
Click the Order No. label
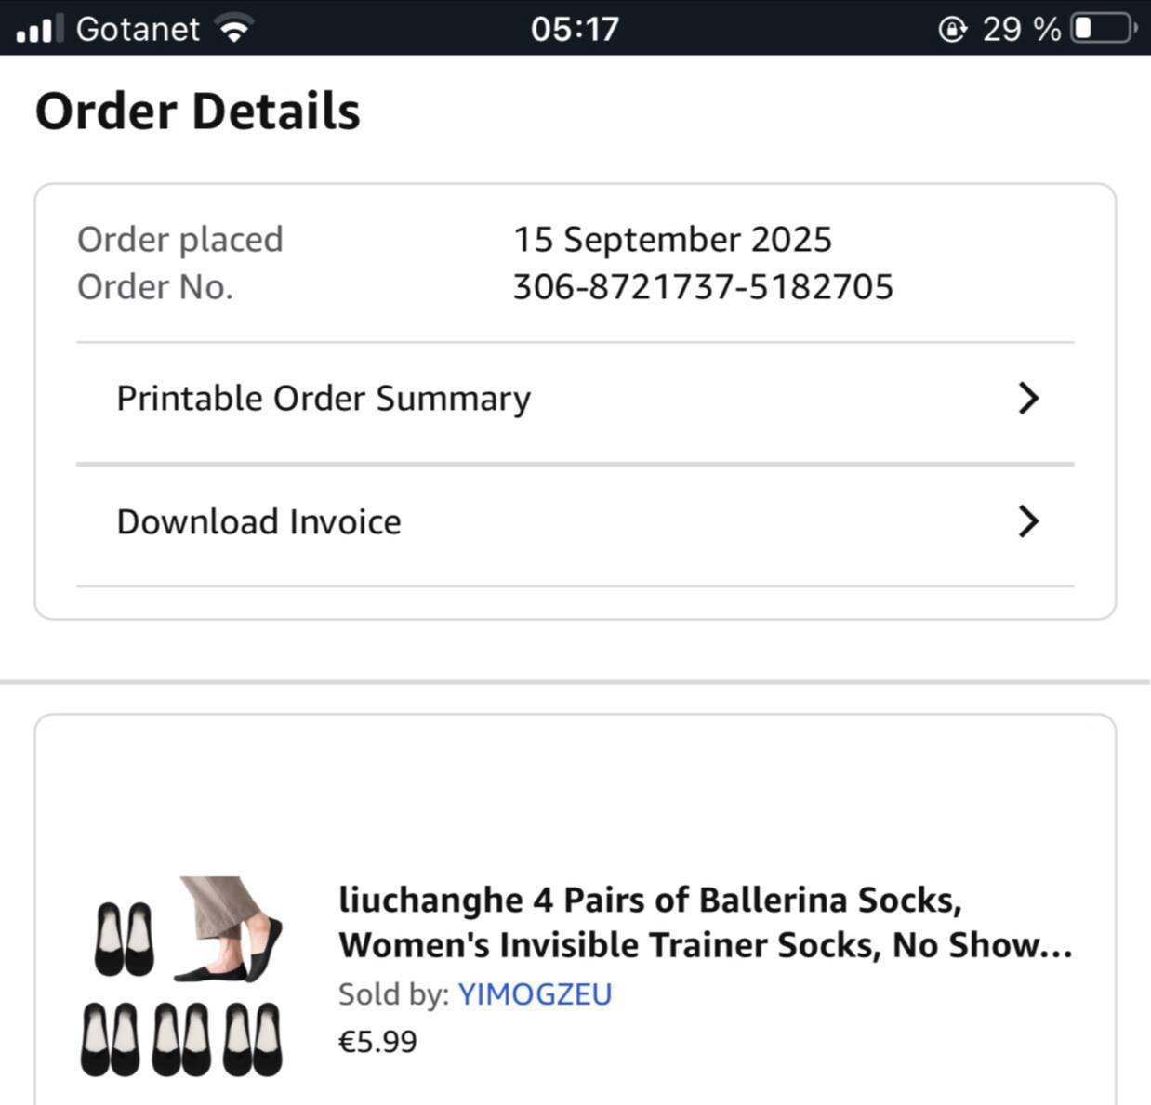[154, 287]
